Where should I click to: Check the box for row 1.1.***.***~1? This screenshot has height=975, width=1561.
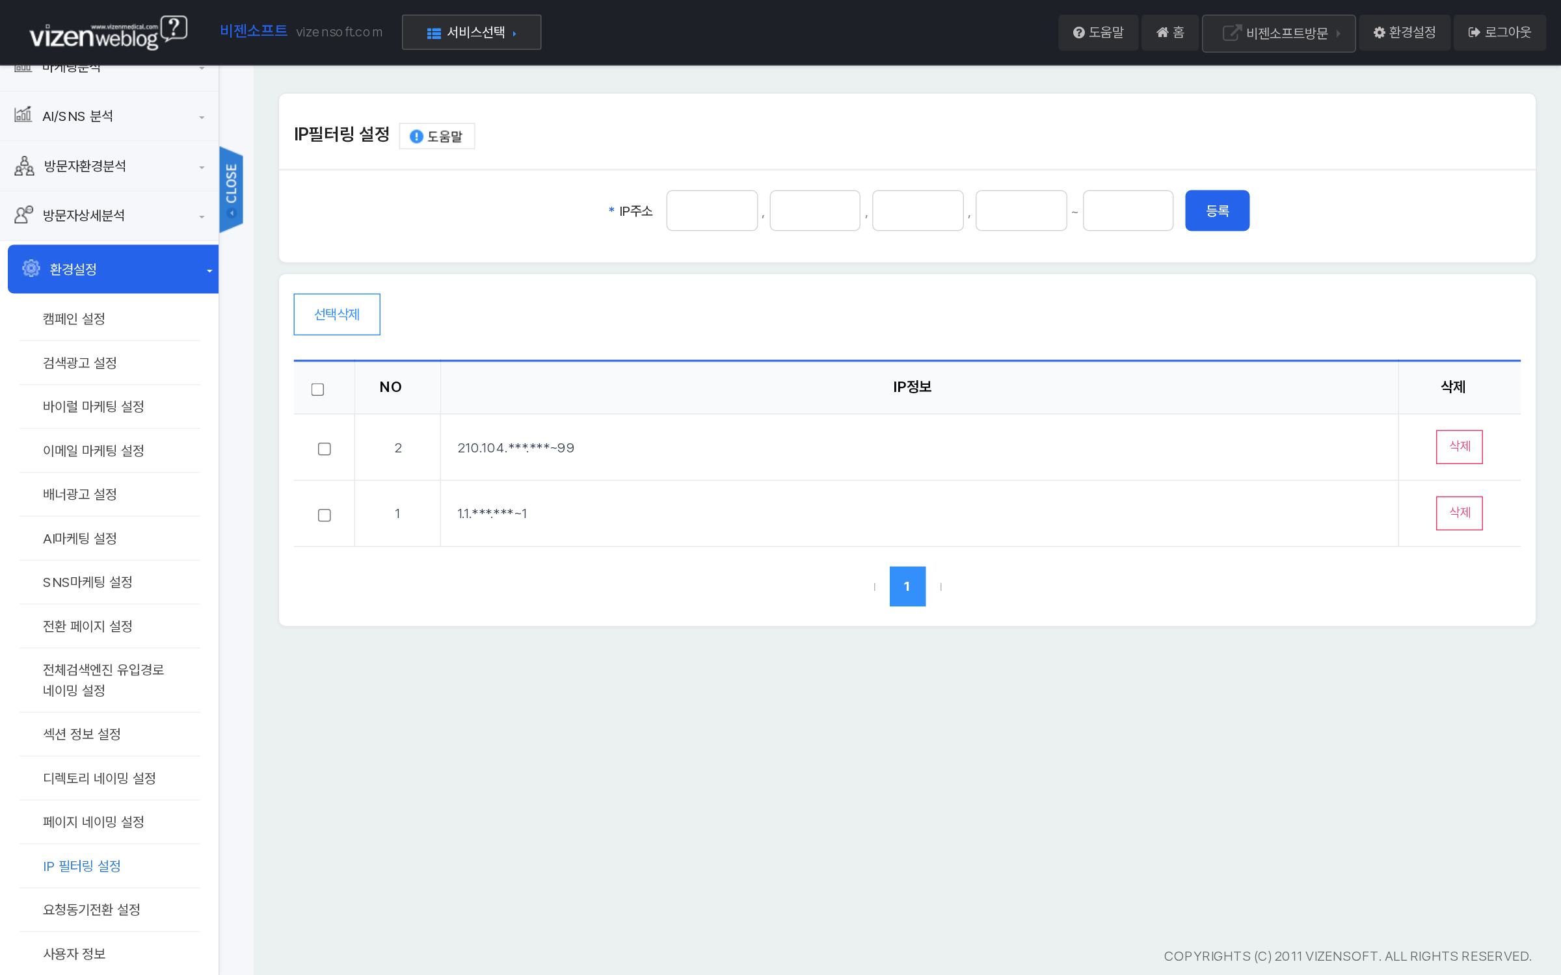[324, 515]
